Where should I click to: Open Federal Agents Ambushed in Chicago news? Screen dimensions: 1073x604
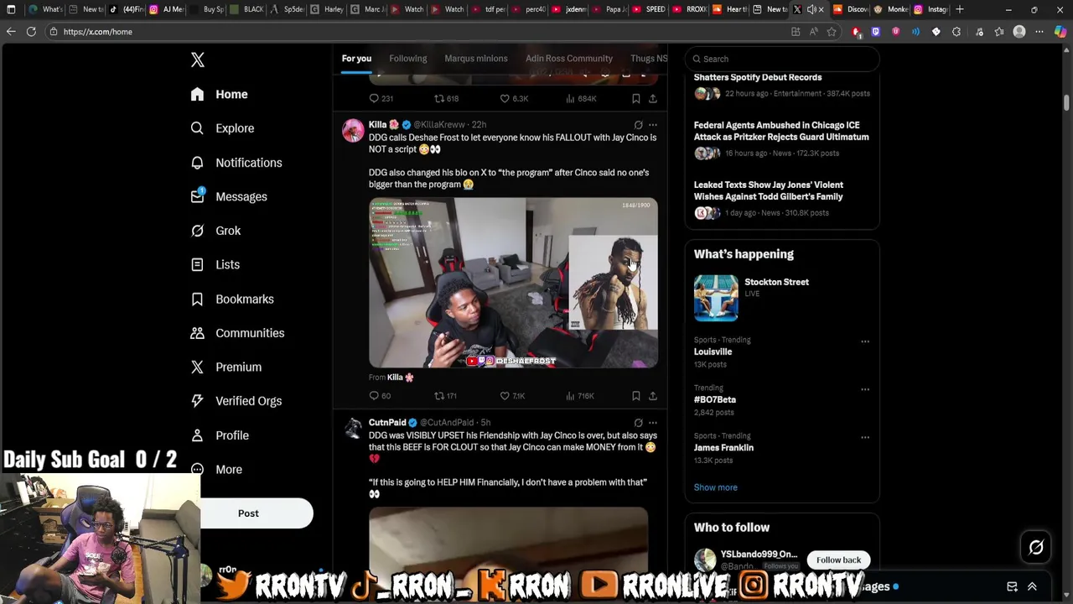781,131
